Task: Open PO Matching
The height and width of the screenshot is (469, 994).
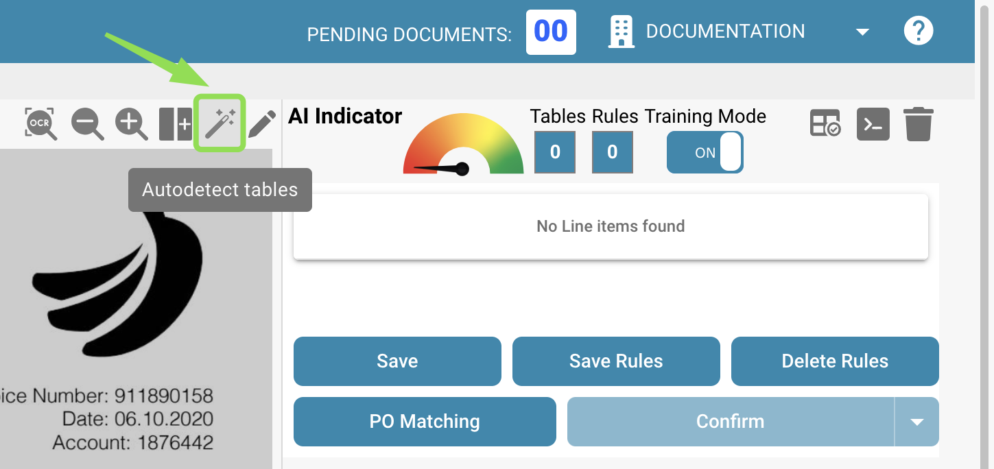Action: pyautogui.click(x=425, y=422)
